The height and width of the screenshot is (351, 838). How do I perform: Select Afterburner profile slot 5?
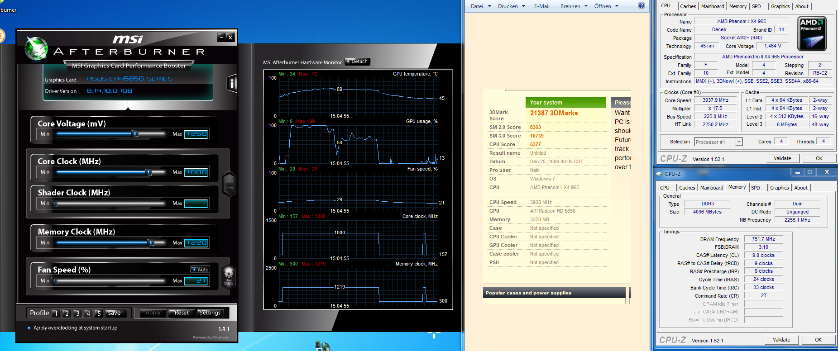click(x=99, y=313)
